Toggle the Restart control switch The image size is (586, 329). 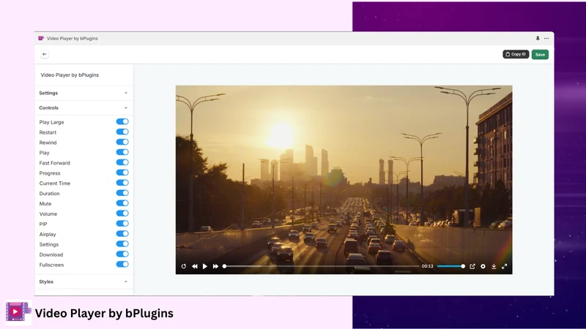point(122,132)
